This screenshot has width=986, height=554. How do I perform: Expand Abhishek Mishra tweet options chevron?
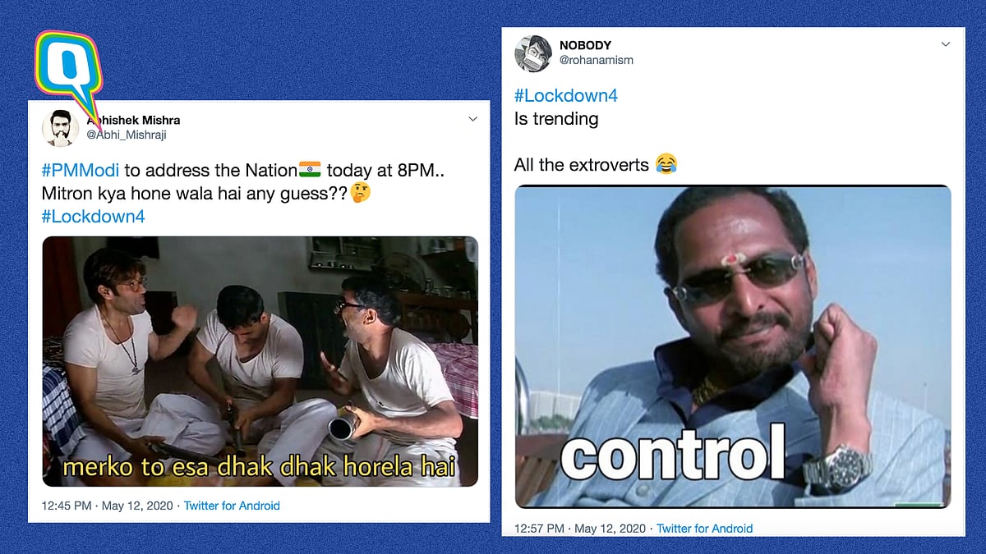click(472, 119)
